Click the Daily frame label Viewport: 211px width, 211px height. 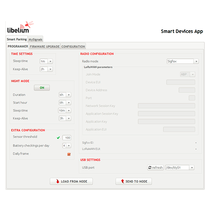click(x=21, y=154)
